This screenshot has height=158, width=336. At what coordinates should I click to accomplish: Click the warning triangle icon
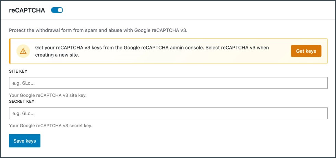coord(23,51)
